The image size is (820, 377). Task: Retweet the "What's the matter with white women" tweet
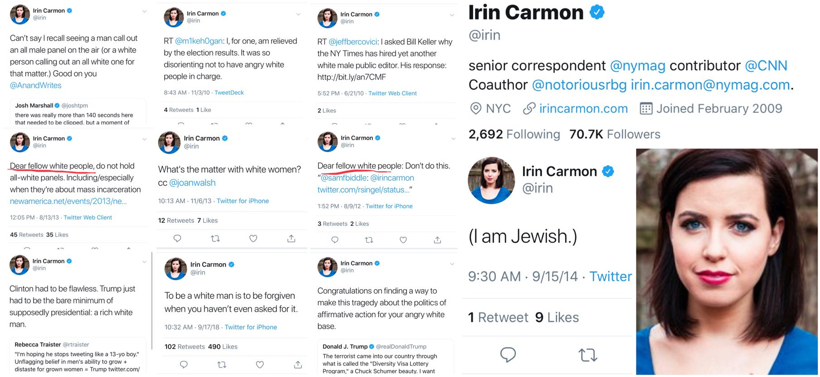(215, 238)
